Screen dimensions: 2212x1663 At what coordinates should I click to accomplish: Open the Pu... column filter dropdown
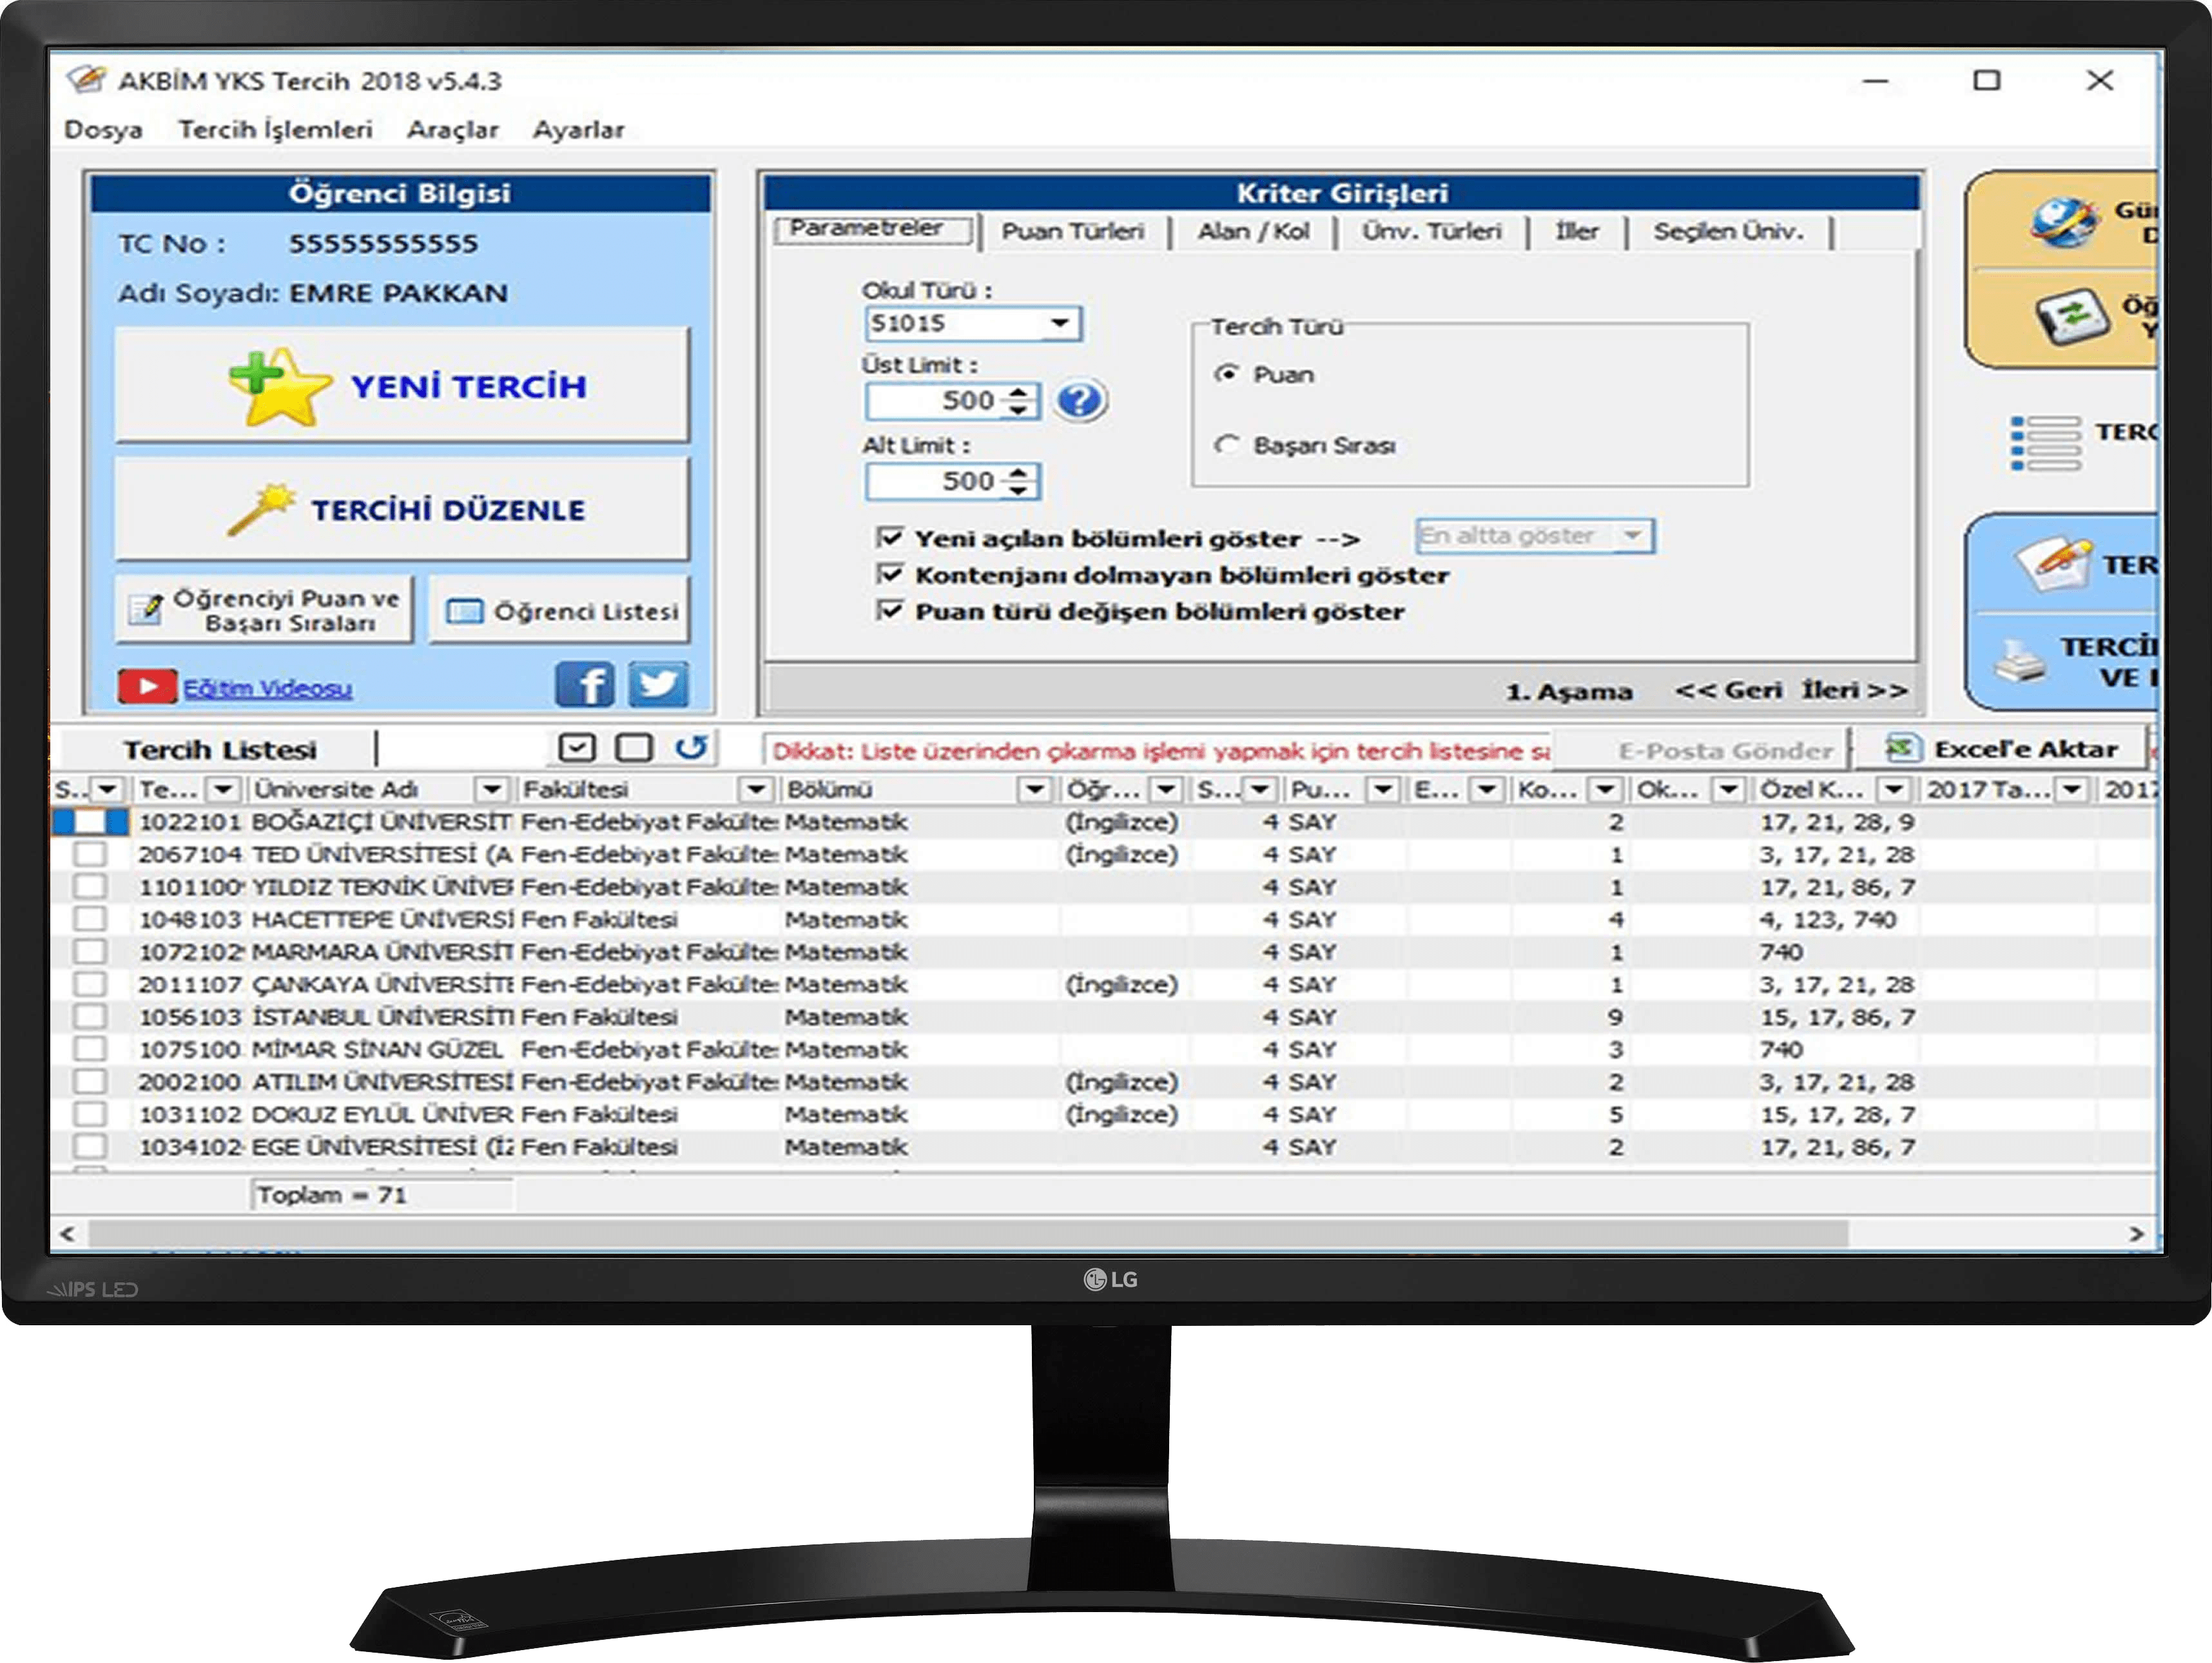(x=1382, y=789)
